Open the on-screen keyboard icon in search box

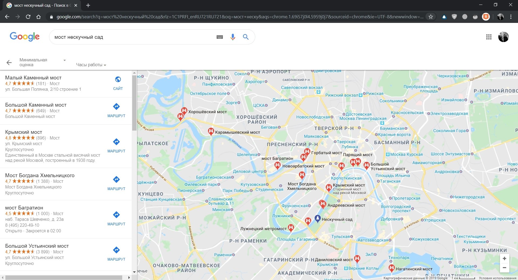click(220, 37)
